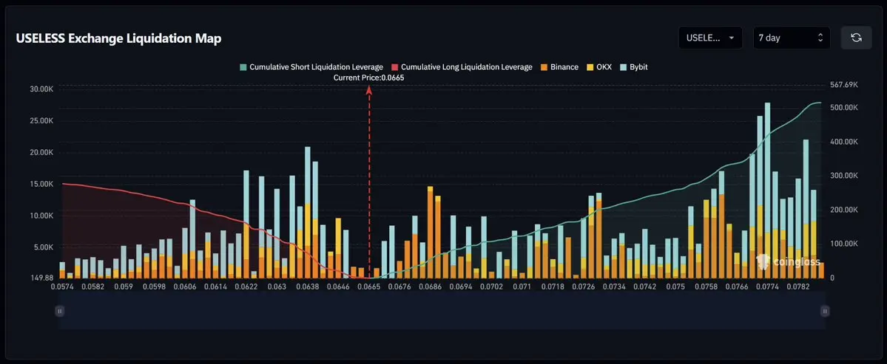Viewport: 887px width, 364px height.
Task: Open the 7 day range selector
Action: 792,38
